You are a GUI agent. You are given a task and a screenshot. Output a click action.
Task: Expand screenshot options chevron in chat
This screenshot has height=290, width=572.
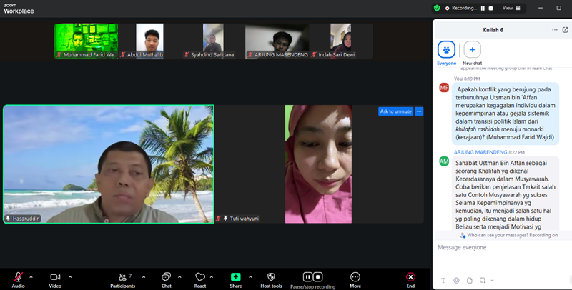tap(493, 281)
